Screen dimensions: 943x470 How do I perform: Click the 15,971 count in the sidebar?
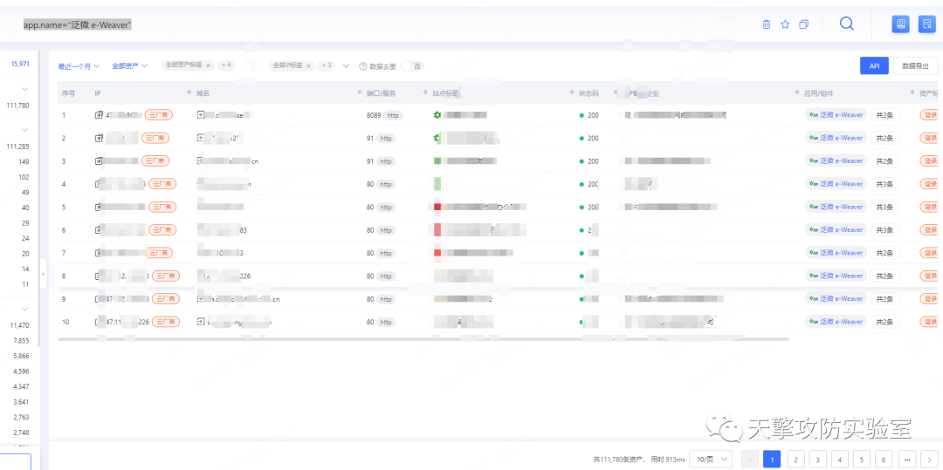point(20,63)
